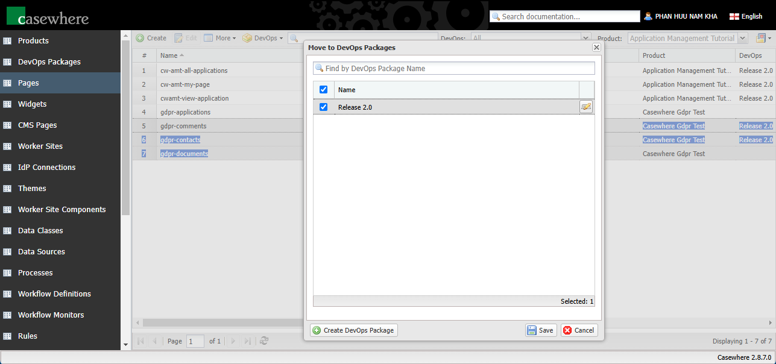This screenshot has height=364, width=776.
Task: Go to previous page icon
Action: pos(155,341)
